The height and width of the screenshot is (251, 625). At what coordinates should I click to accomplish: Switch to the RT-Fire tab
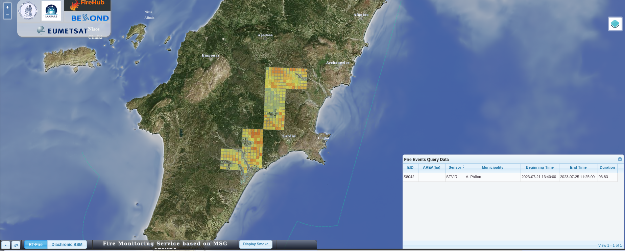35,245
